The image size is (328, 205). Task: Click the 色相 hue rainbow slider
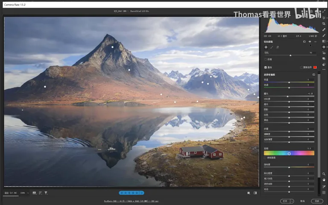click(x=289, y=154)
